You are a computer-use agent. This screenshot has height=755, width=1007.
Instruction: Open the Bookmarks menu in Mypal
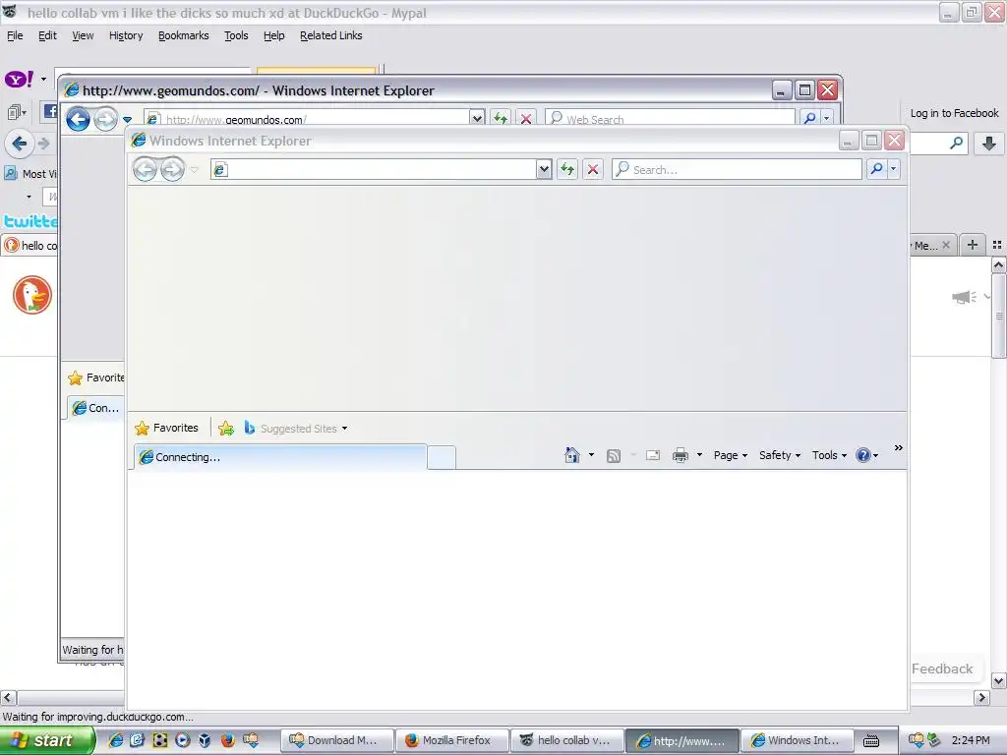[x=184, y=35]
